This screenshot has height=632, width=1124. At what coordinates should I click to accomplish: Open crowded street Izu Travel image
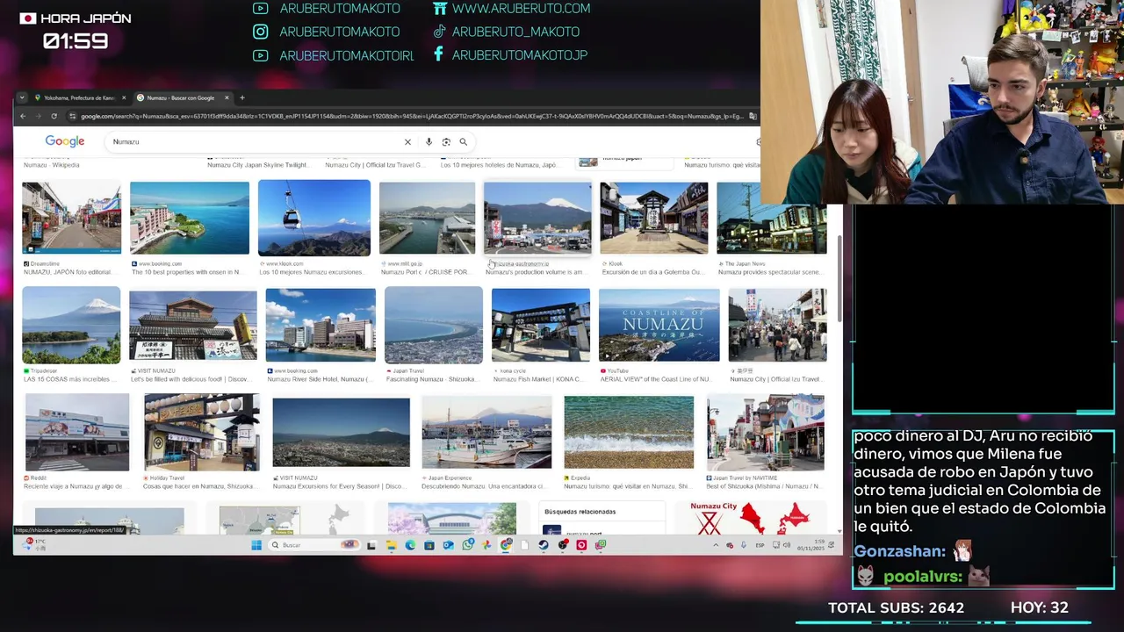[777, 325]
